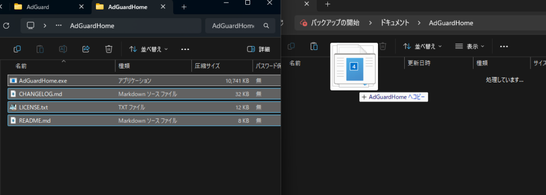Close the AdGuard tab

pyautogui.click(x=82, y=7)
